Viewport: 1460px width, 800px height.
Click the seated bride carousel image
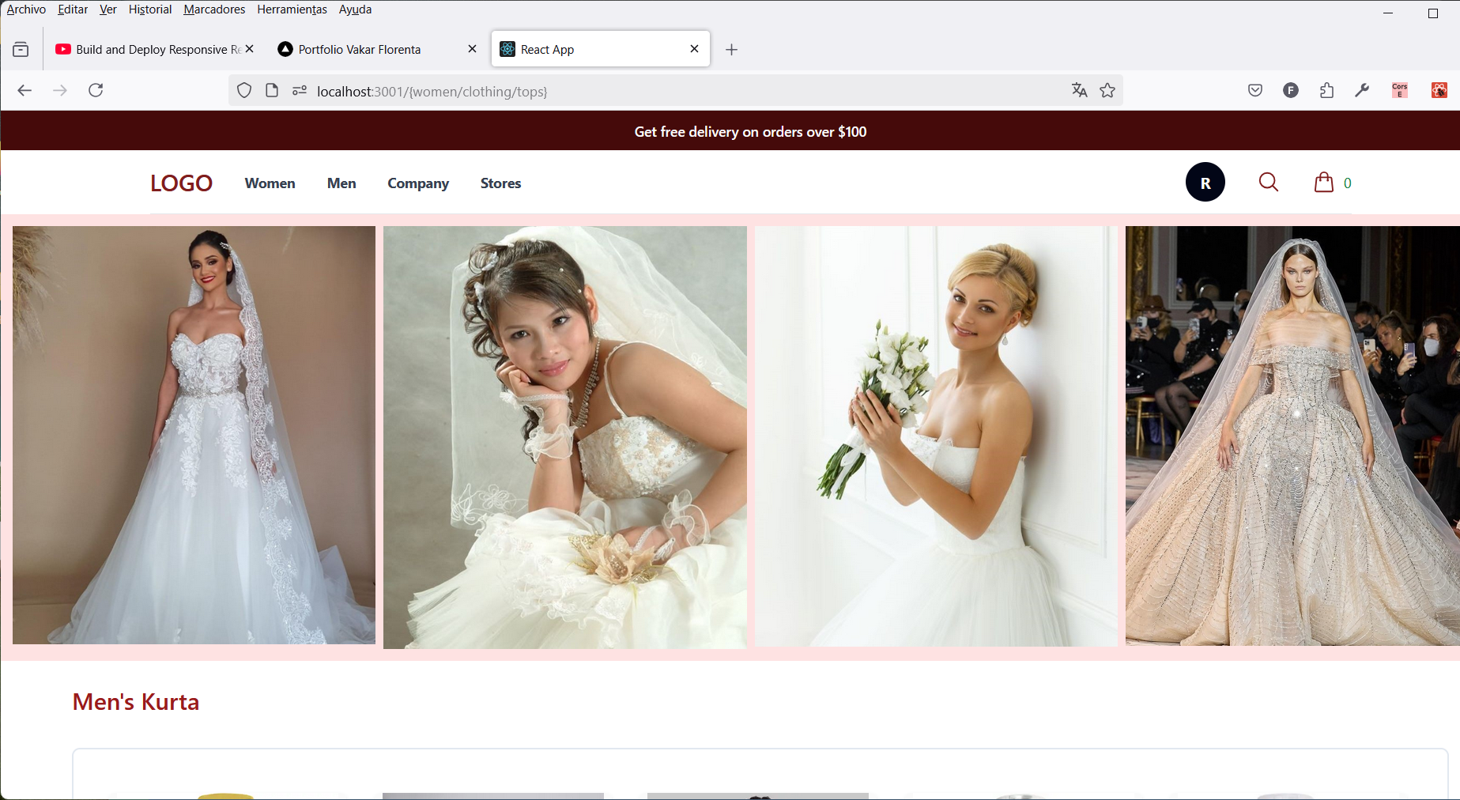(x=564, y=437)
